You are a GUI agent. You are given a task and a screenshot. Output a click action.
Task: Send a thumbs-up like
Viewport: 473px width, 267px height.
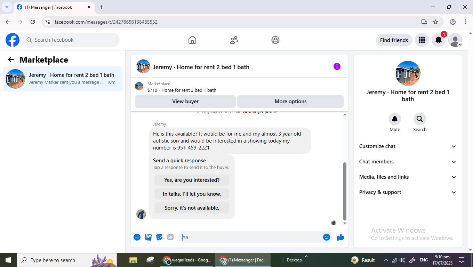click(x=340, y=237)
